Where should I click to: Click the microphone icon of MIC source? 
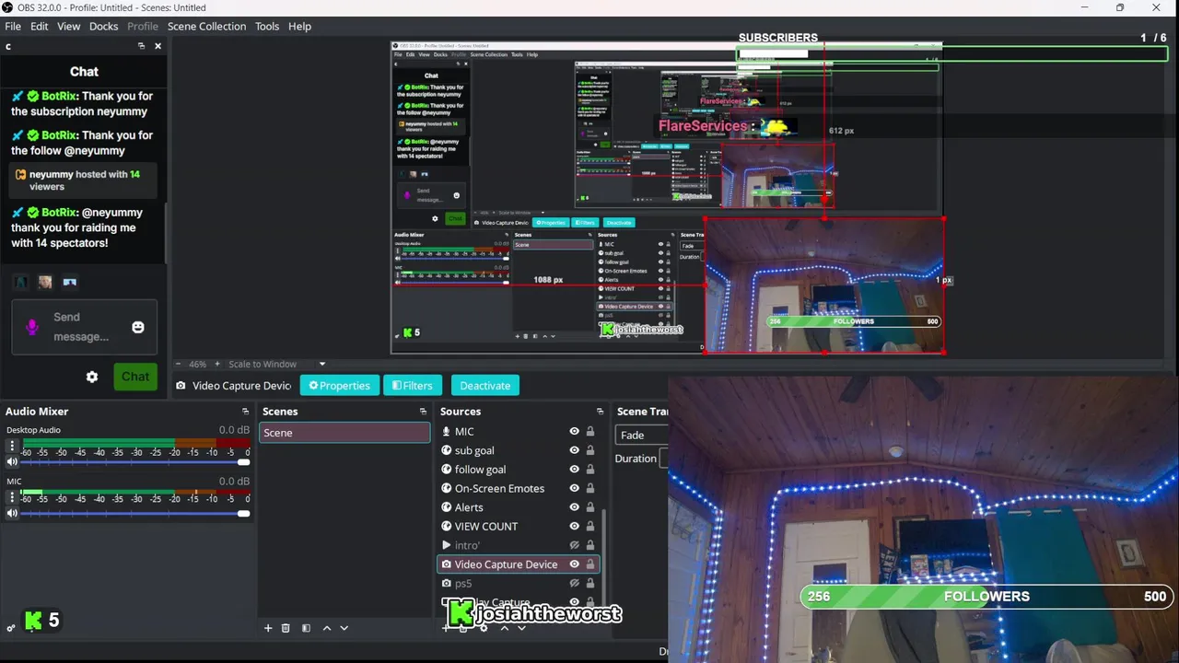pyautogui.click(x=447, y=431)
